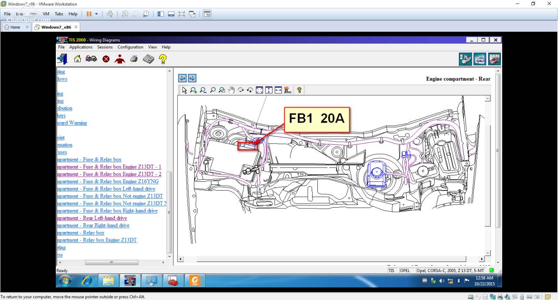558x300 pixels.
Task: Open the Sessions menu
Action: 105,47
